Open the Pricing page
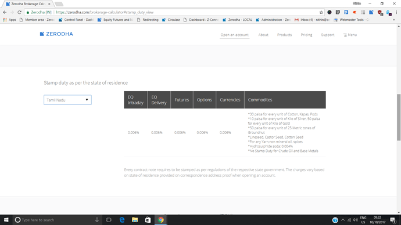 click(306, 35)
